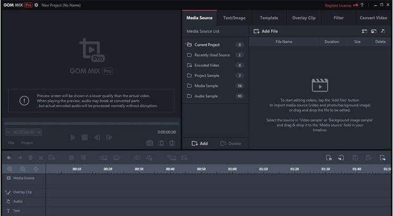393x216 pixels.
Task: Click the save project disk icon
Action: click(x=355, y=158)
